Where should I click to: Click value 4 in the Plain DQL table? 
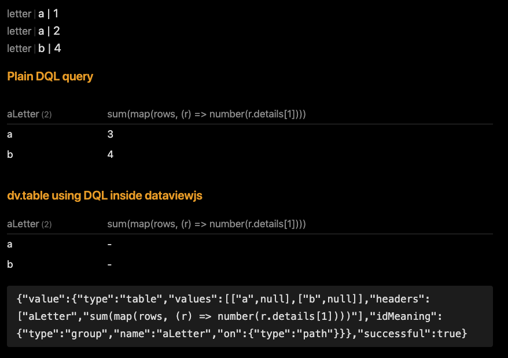[110, 154]
